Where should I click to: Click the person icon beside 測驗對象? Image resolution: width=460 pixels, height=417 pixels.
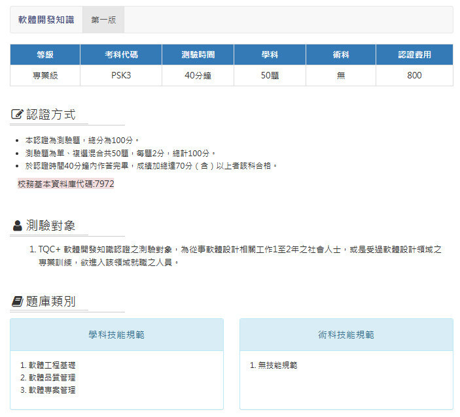(17, 226)
